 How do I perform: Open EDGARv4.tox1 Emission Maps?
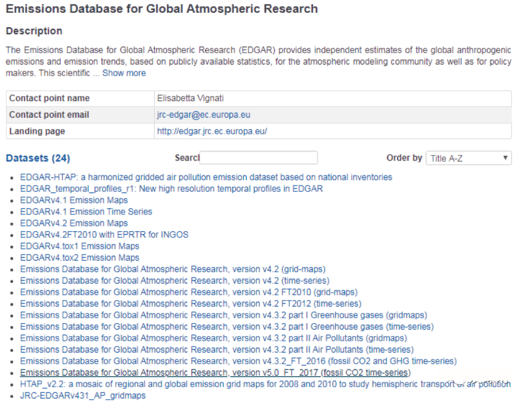point(80,246)
